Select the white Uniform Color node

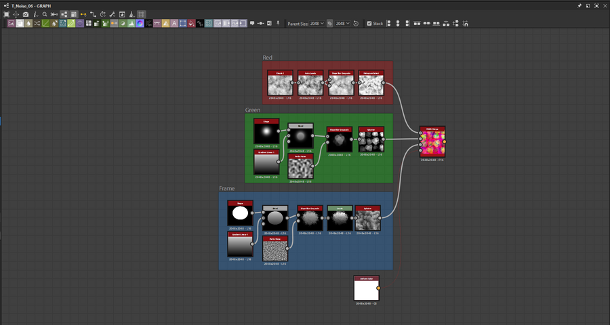pyautogui.click(x=366, y=288)
